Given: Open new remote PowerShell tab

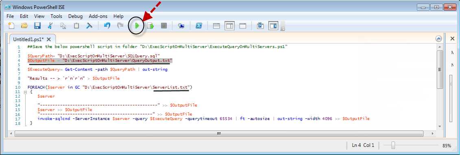Looking at the screenshot, I should (x=181, y=26).
